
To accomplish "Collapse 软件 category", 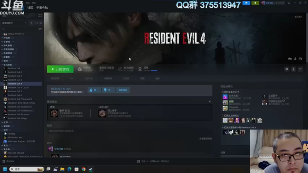I will tap(6, 130).
